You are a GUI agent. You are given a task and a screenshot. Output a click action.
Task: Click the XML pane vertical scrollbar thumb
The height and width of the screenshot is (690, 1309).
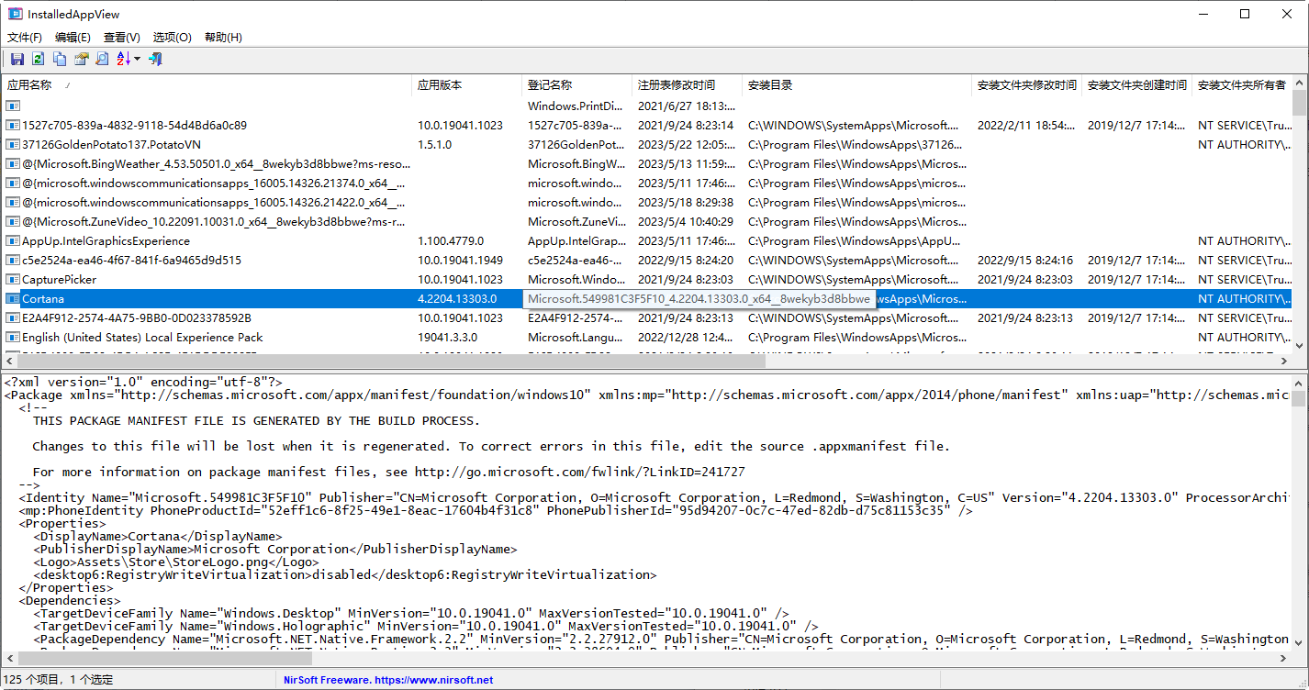(x=1299, y=399)
